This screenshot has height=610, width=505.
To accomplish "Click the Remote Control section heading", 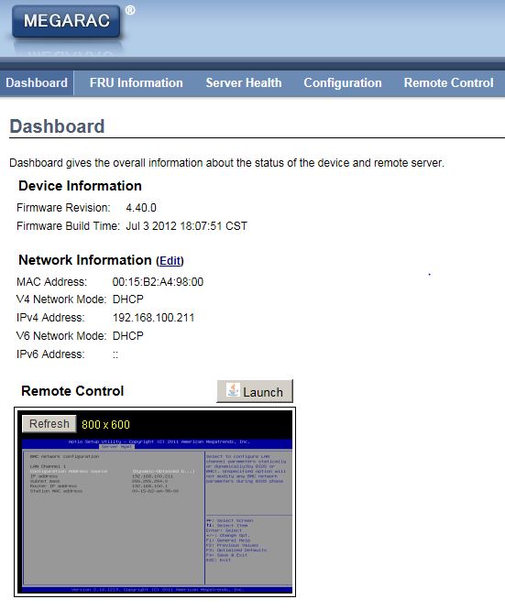I will (72, 391).
